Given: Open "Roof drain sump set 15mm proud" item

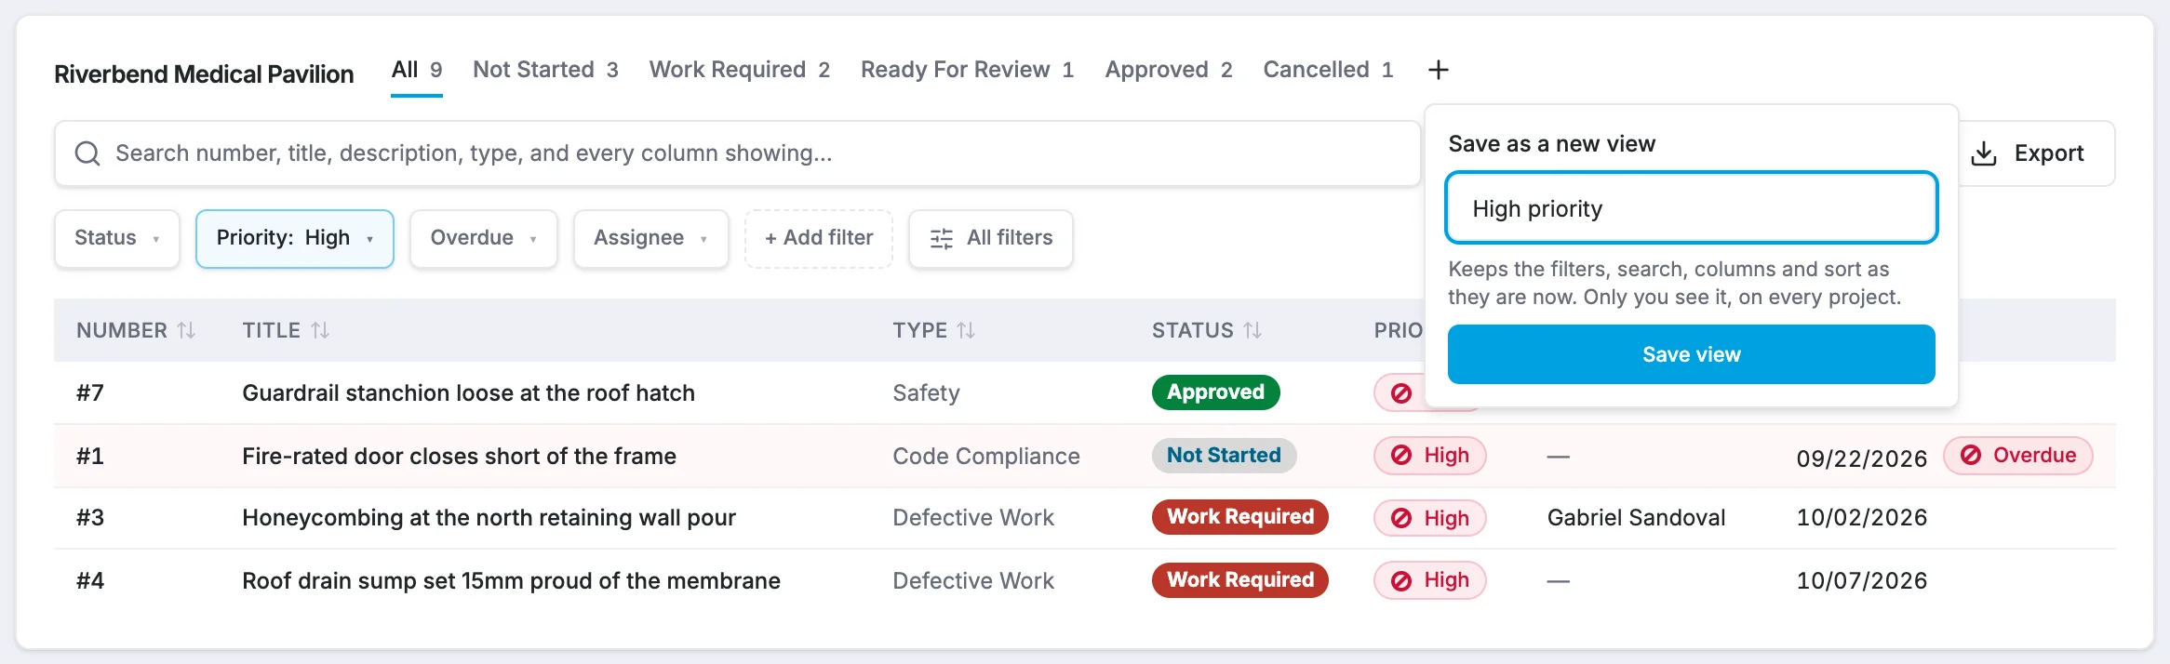Looking at the screenshot, I should tap(512, 581).
